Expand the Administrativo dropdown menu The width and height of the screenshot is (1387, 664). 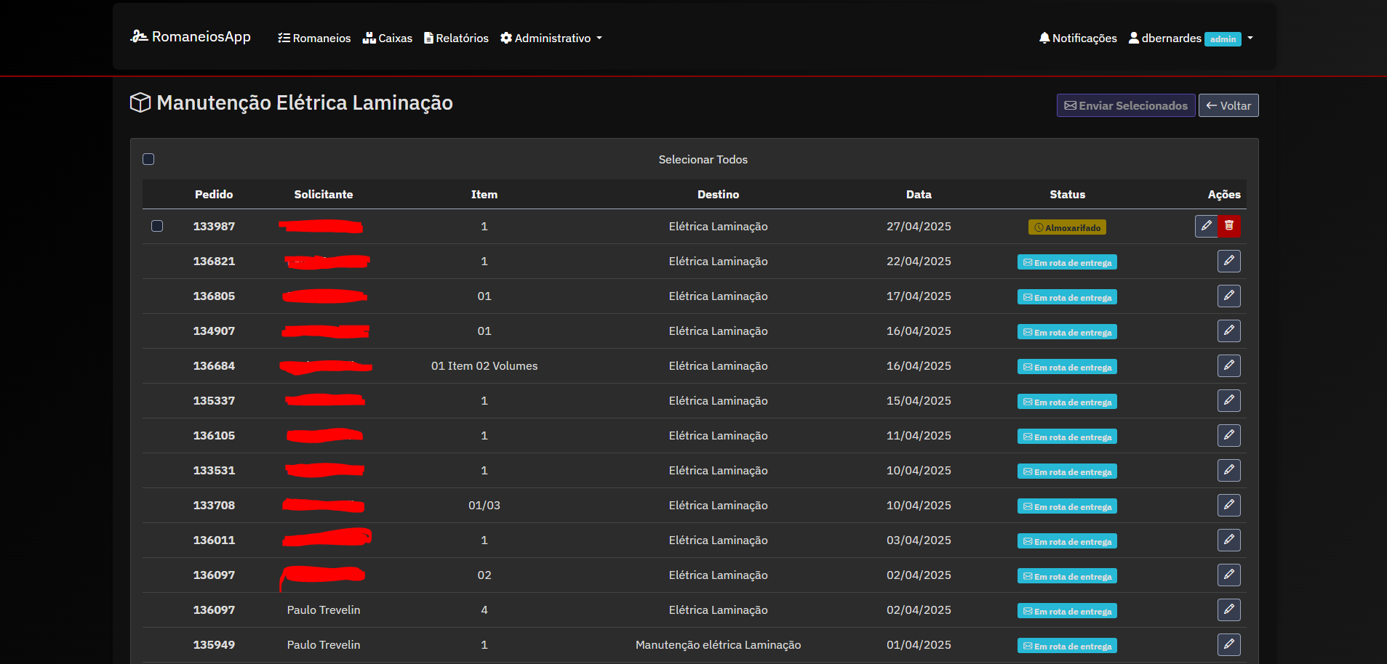click(x=551, y=38)
